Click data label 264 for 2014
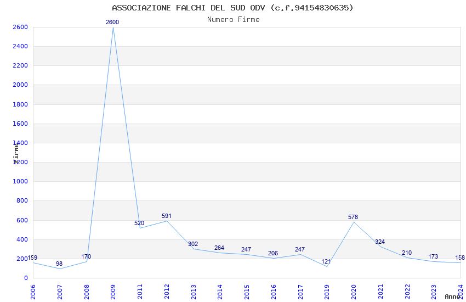The height and width of the screenshot is (302, 466). [x=219, y=248]
